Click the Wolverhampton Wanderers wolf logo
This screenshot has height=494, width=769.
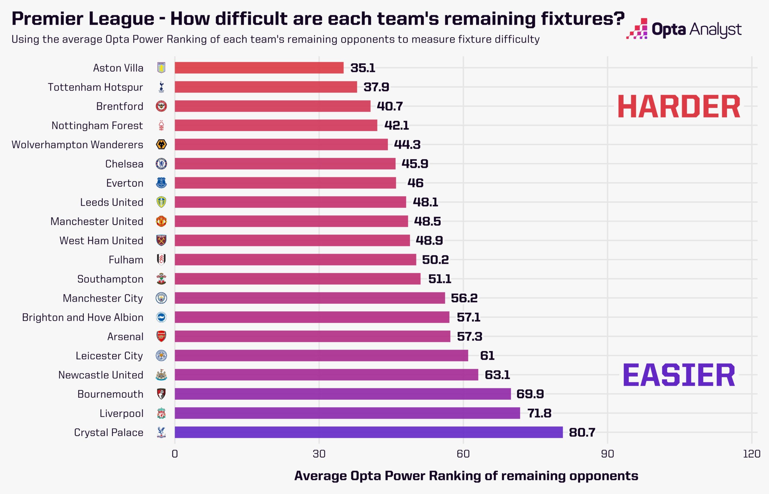tap(161, 144)
